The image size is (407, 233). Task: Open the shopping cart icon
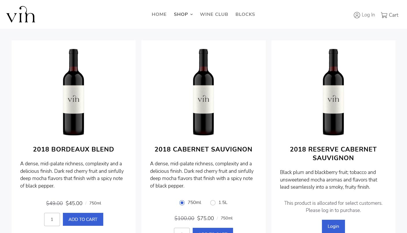tap(384, 15)
